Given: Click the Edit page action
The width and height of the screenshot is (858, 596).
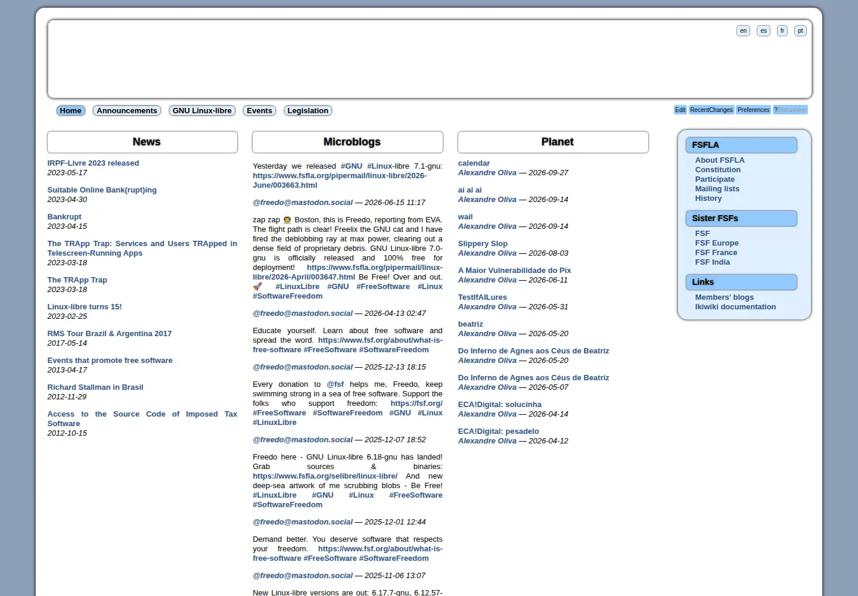Looking at the screenshot, I should coord(680,110).
